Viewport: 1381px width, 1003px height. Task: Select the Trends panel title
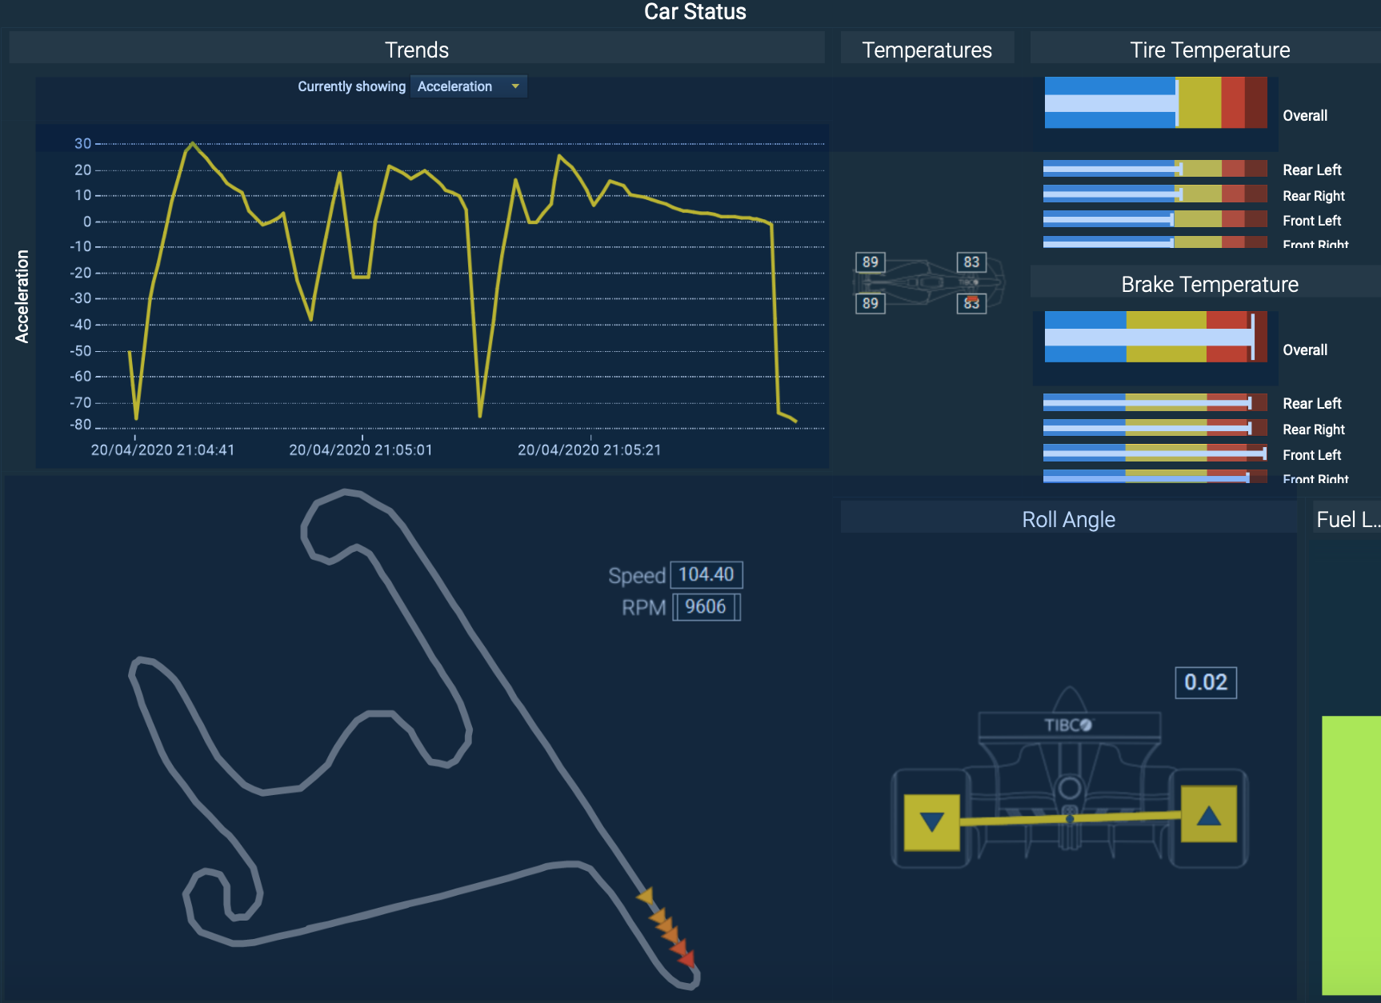[x=416, y=49]
